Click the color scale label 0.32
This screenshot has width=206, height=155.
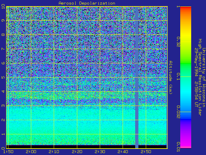coord(178,42)
